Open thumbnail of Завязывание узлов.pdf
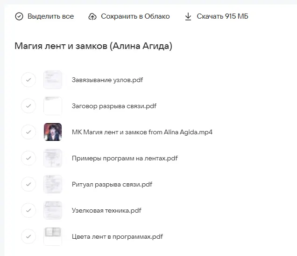The image size is (297, 256). tap(53, 80)
